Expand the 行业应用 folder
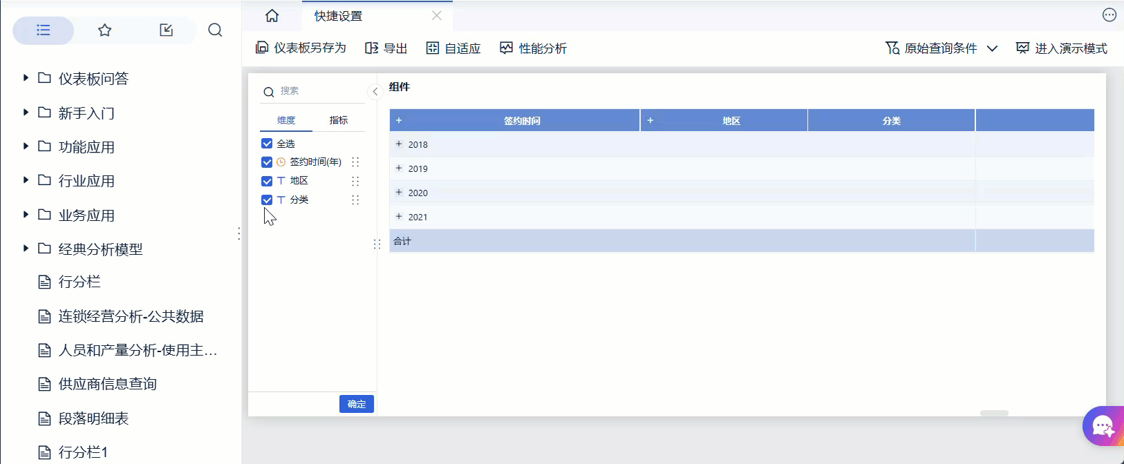Screen dimensions: 1124x464 point(26,180)
